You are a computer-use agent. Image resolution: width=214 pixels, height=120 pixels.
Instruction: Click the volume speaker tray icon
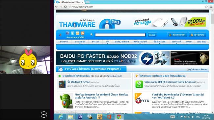(193, 117)
